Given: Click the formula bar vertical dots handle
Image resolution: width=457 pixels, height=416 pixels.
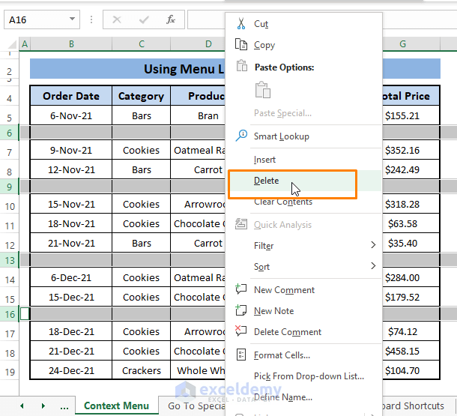Looking at the screenshot, I should click(91, 19).
